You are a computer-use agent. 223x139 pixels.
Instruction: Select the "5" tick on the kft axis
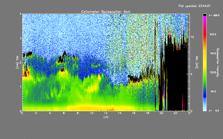[x=192, y=74]
